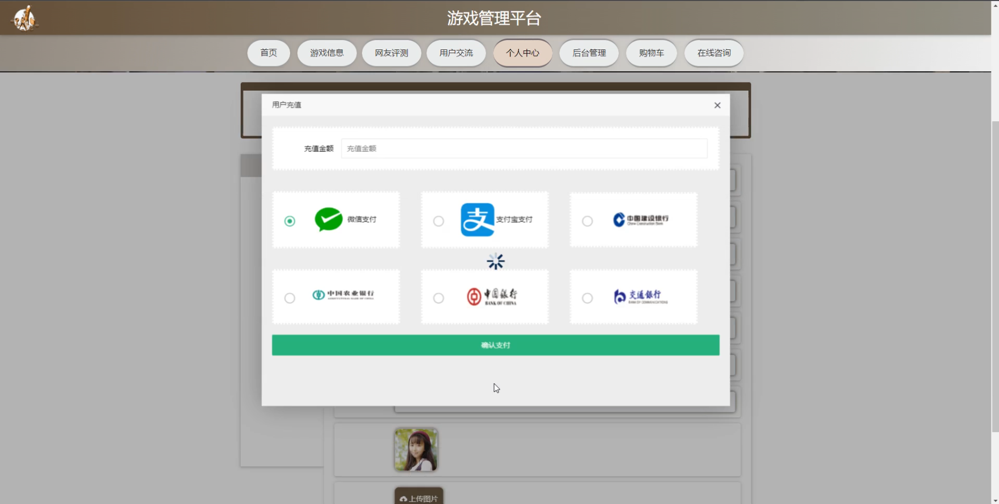Click the Agricultural Bank of China logo

(343, 295)
